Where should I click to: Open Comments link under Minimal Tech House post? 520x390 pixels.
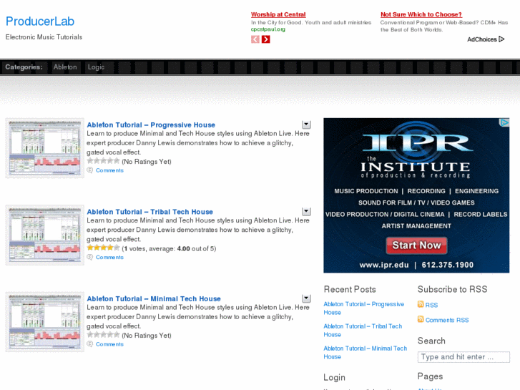109,344
